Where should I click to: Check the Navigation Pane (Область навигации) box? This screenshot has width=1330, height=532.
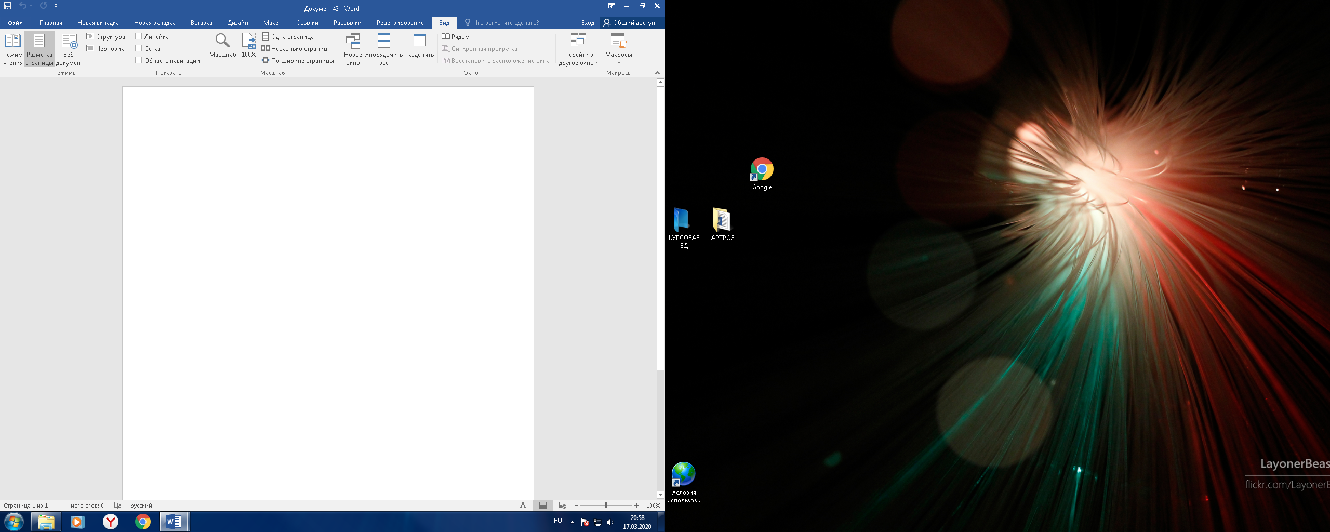[x=139, y=60]
